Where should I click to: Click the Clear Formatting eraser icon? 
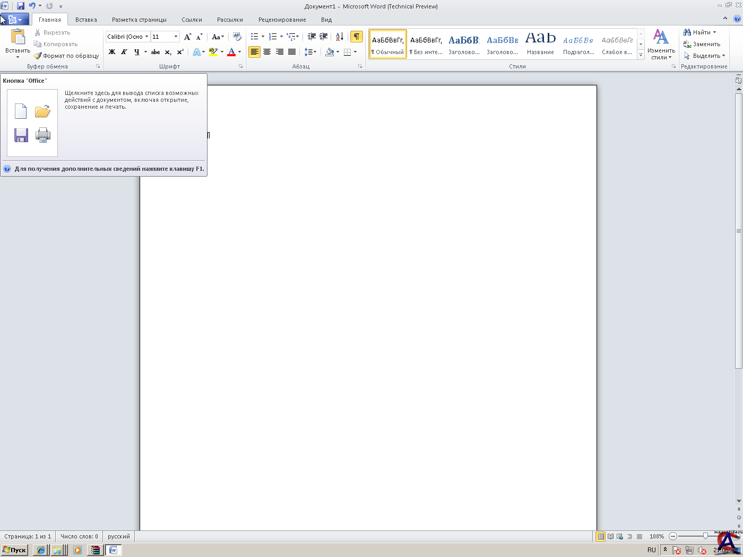[x=237, y=37]
